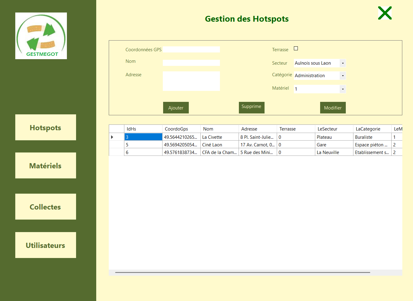This screenshot has height=301, width=413.
Task: Close the window with green X
Action: pos(385,13)
